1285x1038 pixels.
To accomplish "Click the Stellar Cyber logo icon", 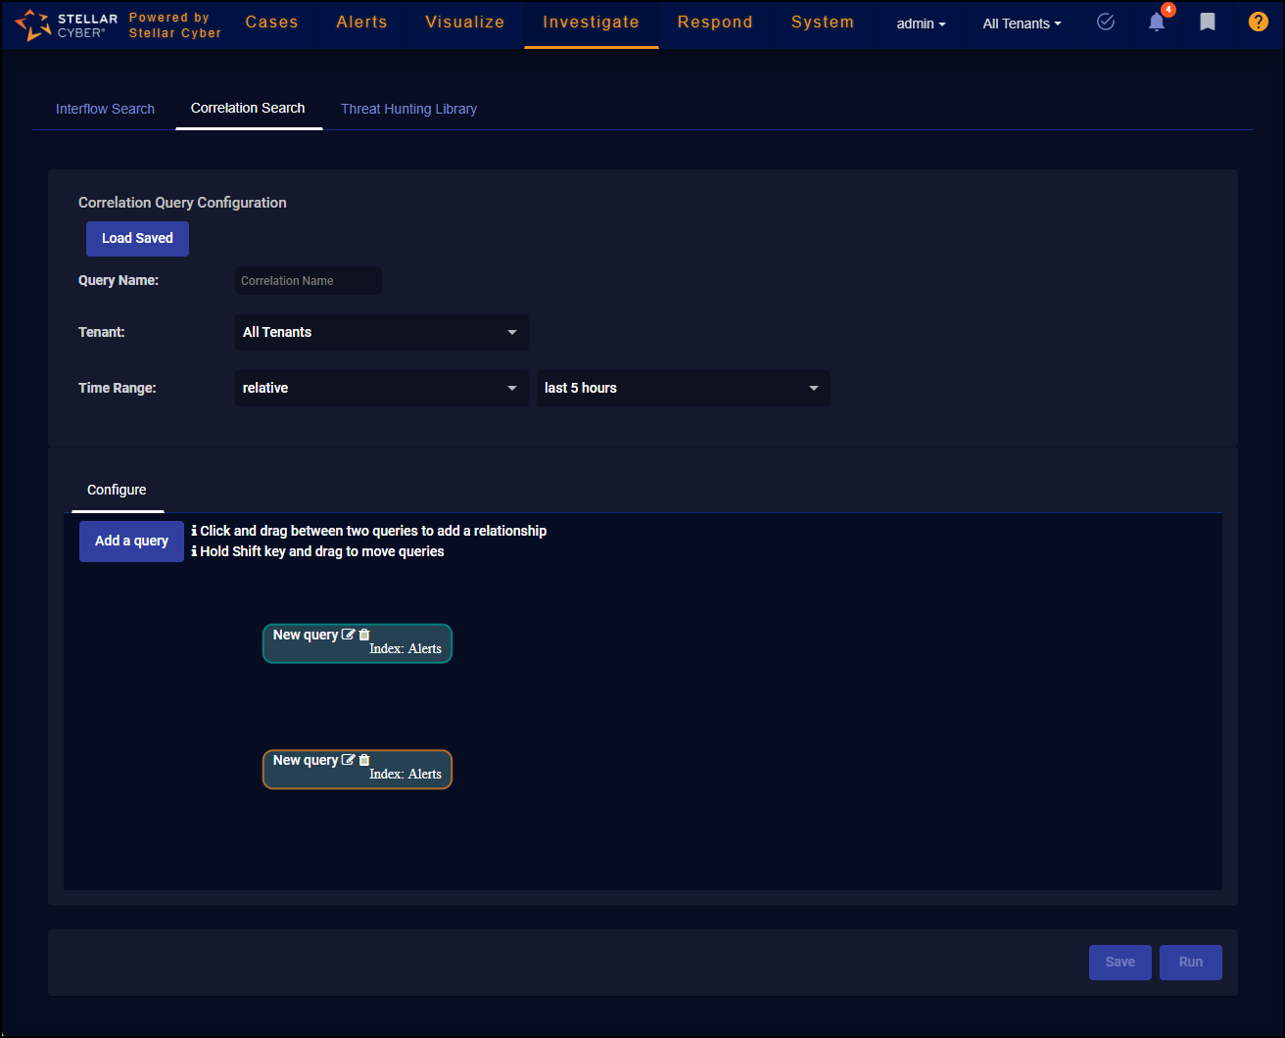I will tap(32, 24).
